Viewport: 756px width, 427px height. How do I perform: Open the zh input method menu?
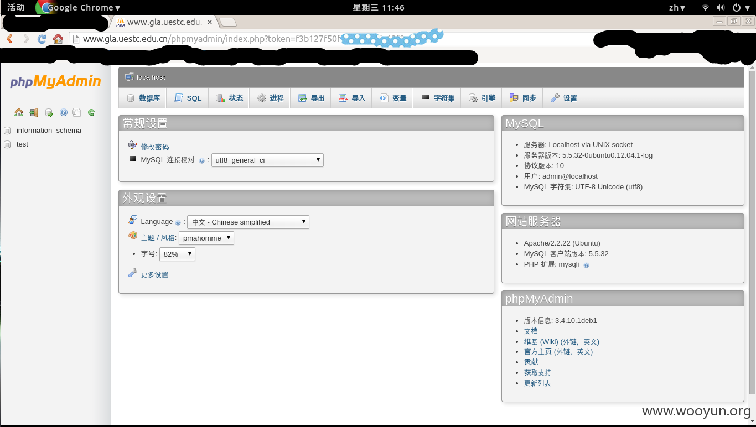[677, 8]
